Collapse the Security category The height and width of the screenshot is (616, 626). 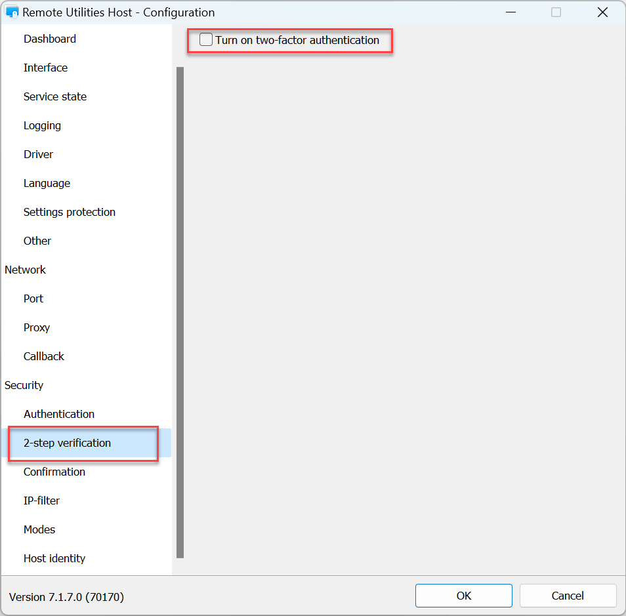[24, 385]
